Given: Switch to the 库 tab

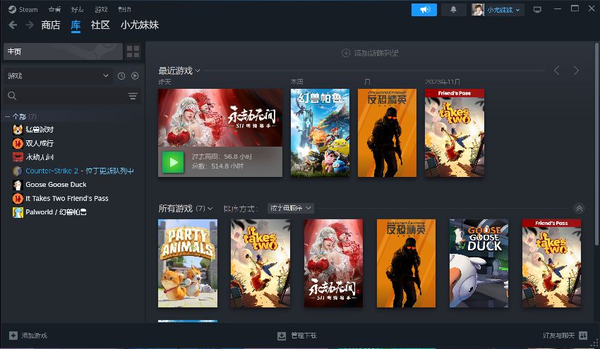Looking at the screenshot, I should click(76, 25).
